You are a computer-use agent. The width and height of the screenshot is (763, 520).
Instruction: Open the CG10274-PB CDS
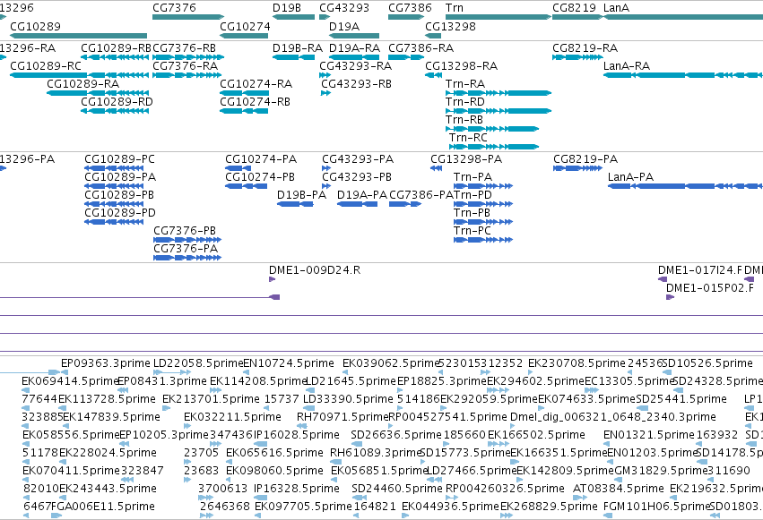[x=247, y=186]
